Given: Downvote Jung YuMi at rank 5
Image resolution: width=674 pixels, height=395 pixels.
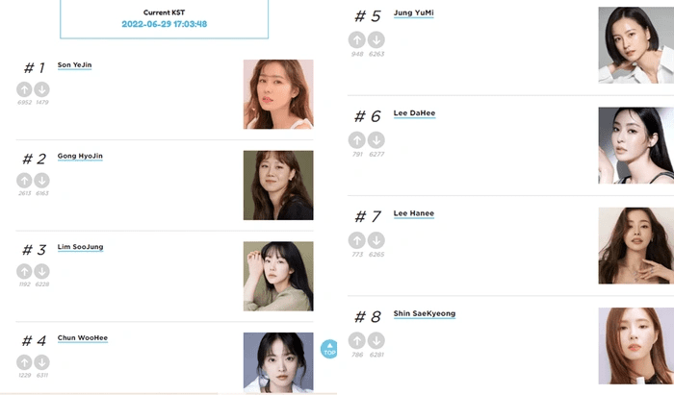Looking at the screenshot, I should click(376, 40).
